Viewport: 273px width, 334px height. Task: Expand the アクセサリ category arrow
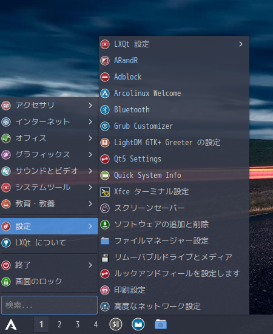click(x=90, y=106)
